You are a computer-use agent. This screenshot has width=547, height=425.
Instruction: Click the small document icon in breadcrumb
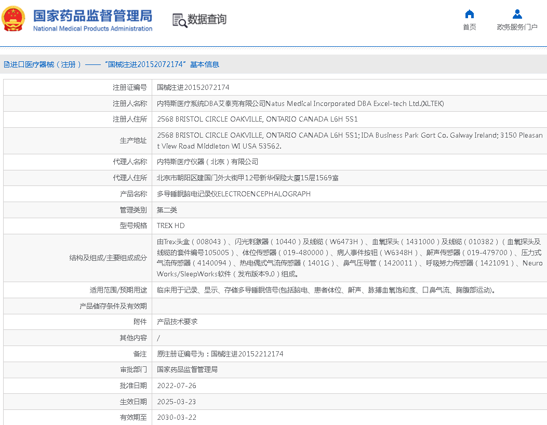click(x=6, y=64)
